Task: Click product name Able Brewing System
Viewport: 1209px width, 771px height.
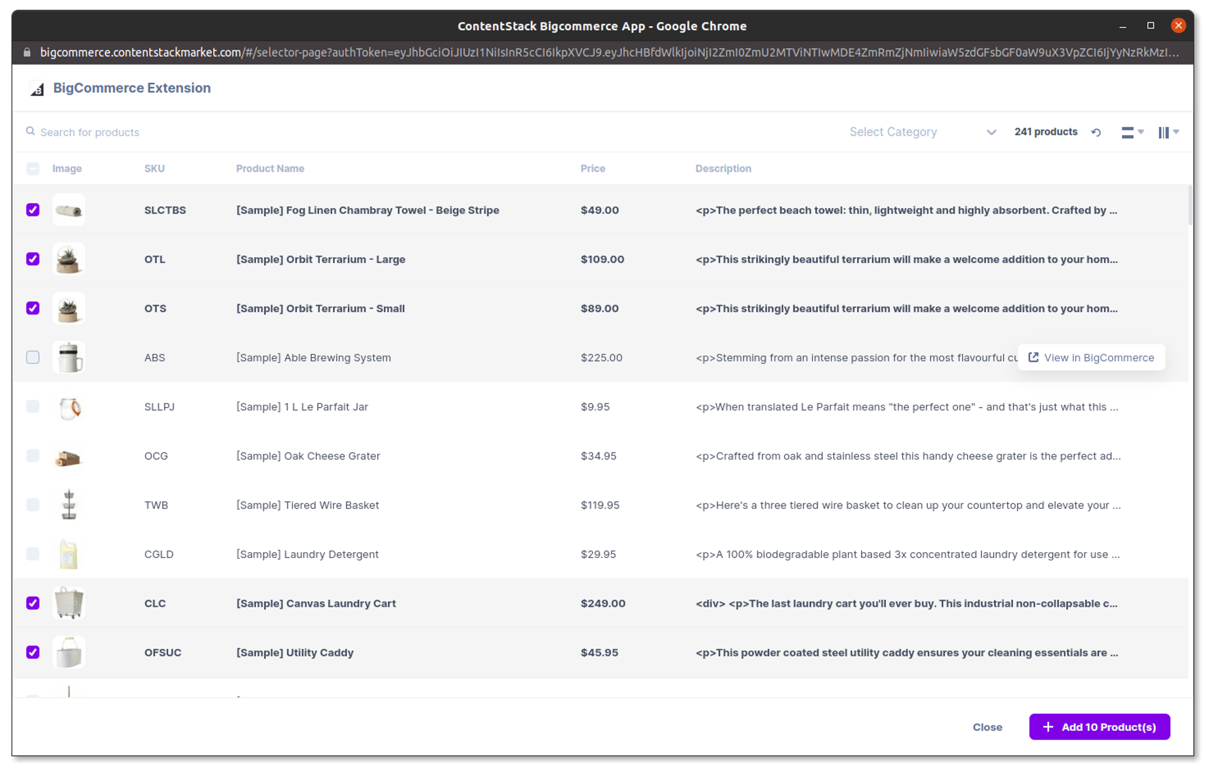Action: coord(313,357)
